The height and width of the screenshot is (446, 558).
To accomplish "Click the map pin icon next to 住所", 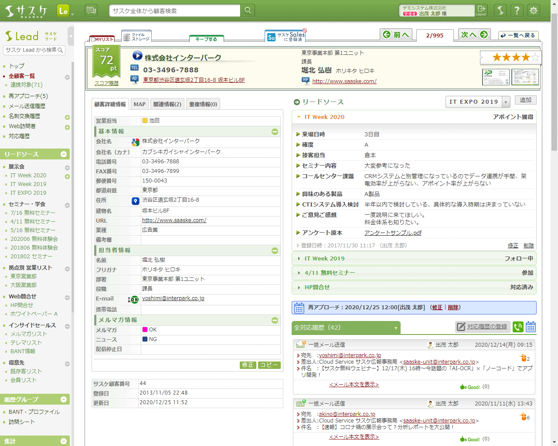I will click(136, 201).
